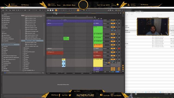Select food-court-1.wav sample file
Screen dimensions: 174x98
tap(31, 24)
